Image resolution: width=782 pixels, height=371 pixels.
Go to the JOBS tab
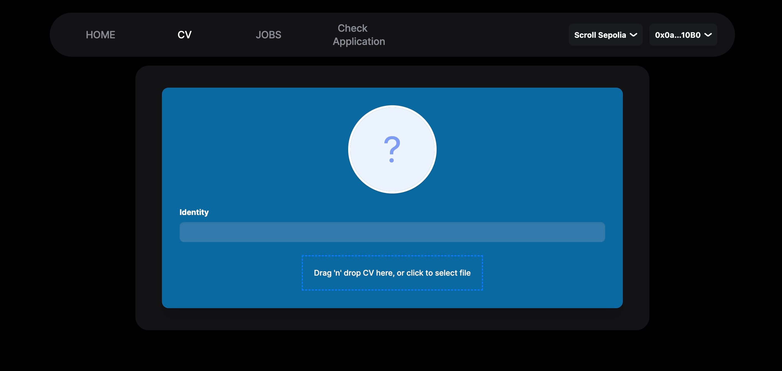point(268,35)
